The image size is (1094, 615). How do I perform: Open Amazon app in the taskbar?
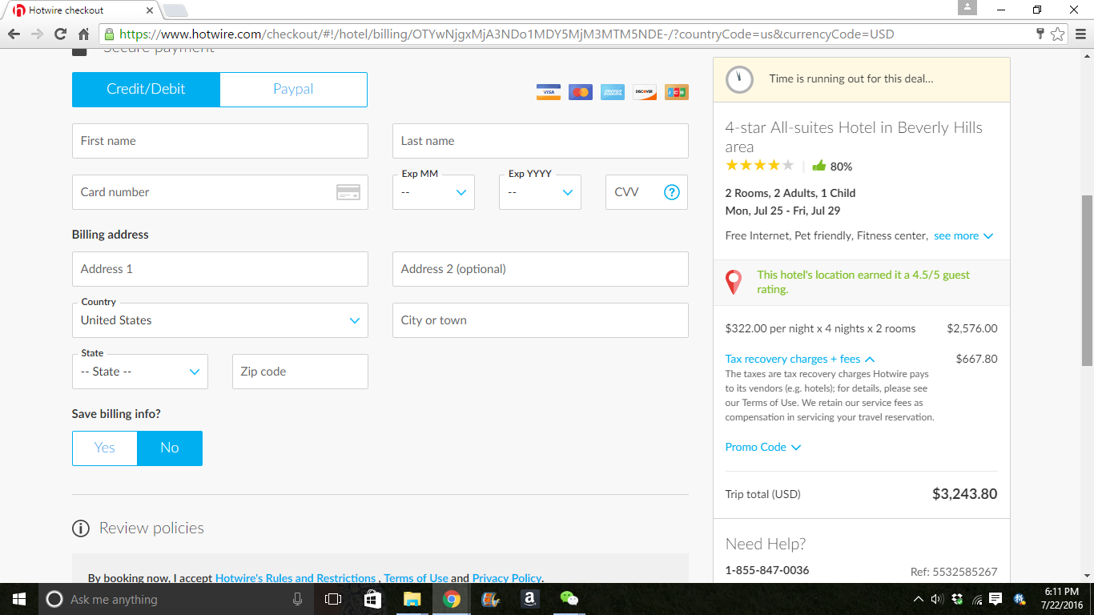pos(529,599)
